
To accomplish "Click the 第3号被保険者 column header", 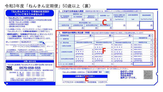I will click(78, 17).
